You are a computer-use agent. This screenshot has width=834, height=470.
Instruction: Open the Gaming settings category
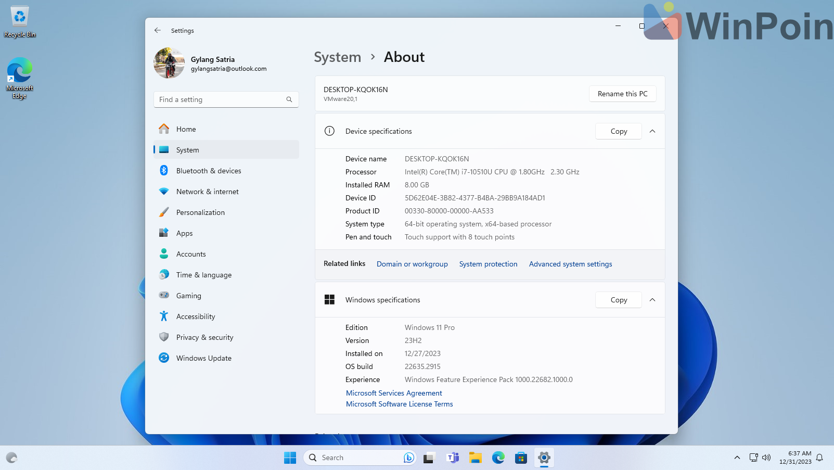point(188,296)
